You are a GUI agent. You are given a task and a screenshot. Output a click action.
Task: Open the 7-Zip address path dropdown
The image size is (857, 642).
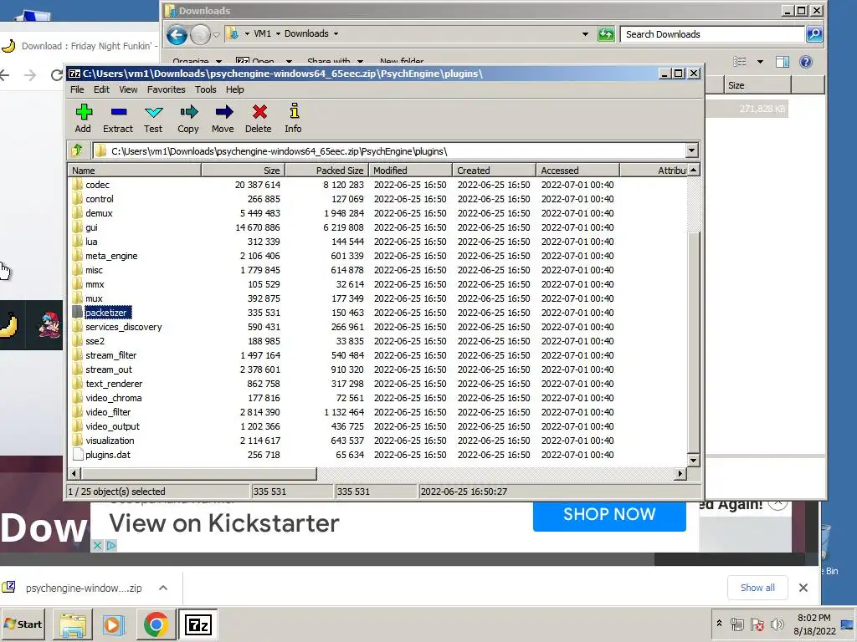click(691, 150)
